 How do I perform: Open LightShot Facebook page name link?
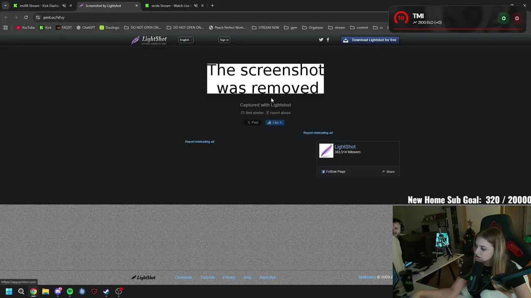(x=345, y=147)
